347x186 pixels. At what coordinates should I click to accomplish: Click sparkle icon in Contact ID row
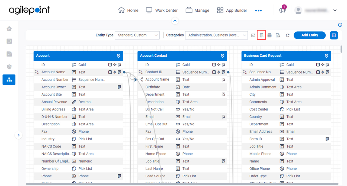[219, 72]
